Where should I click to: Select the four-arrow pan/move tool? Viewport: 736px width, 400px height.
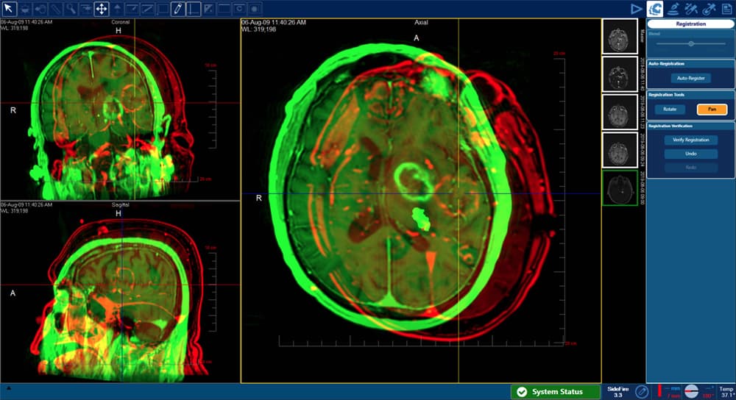point(102,8)
